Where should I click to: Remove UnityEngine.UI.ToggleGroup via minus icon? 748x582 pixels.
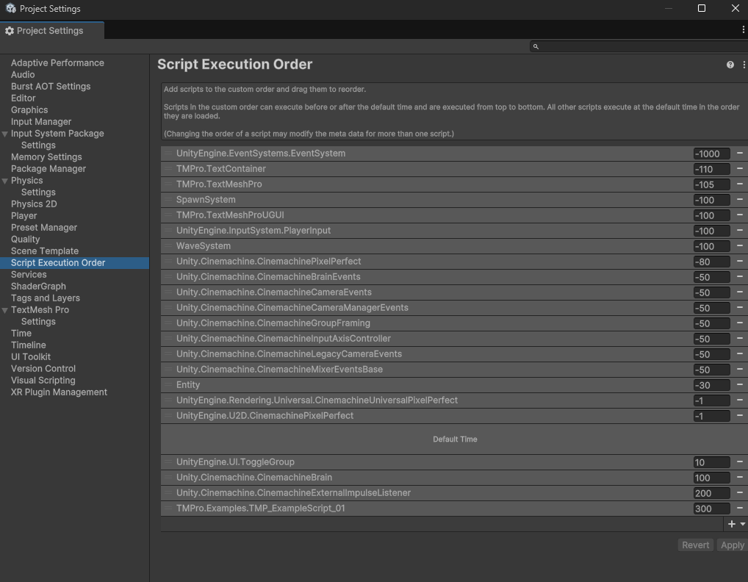[x=739, y=461]
